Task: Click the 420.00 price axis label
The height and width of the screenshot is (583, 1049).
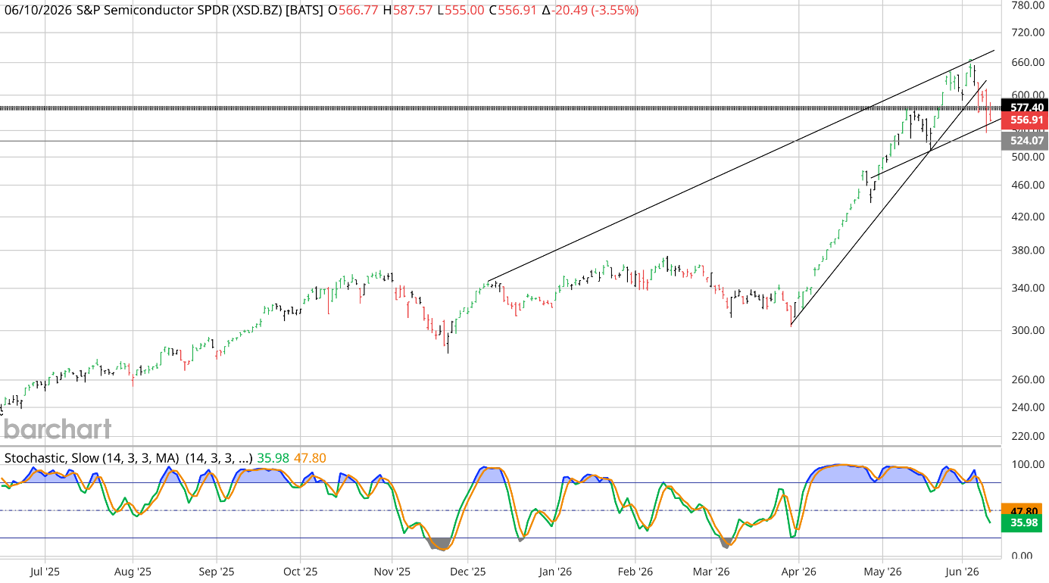Action: [1028, 217]
